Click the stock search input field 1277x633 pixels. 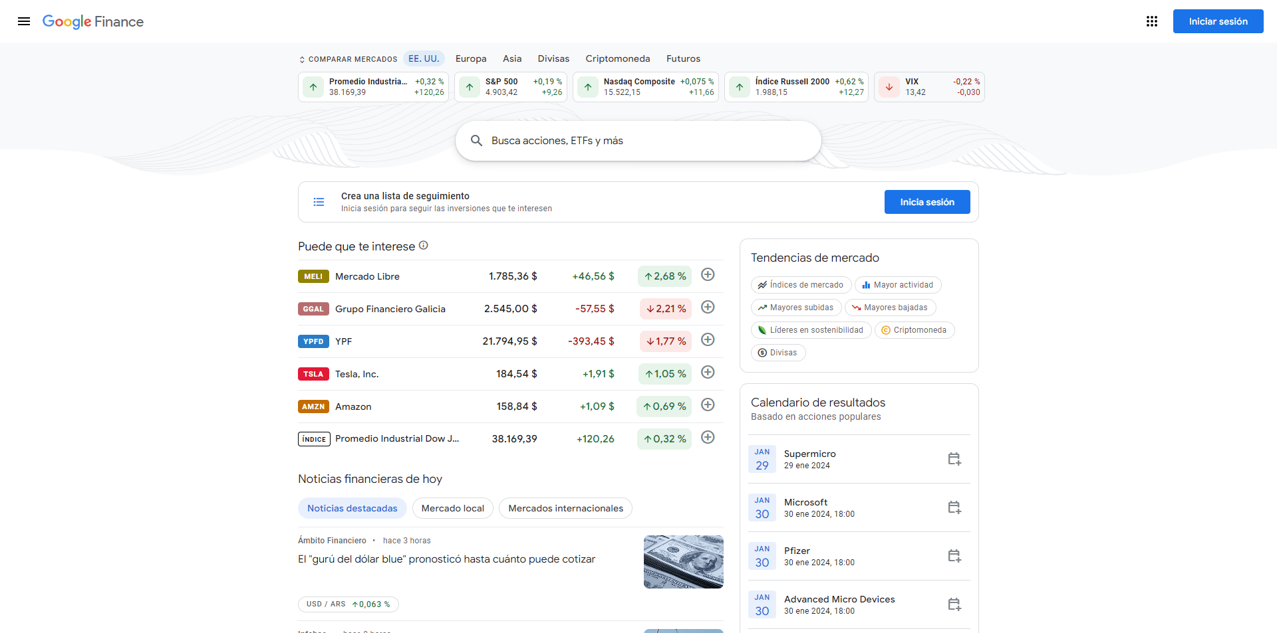point(638,140)
